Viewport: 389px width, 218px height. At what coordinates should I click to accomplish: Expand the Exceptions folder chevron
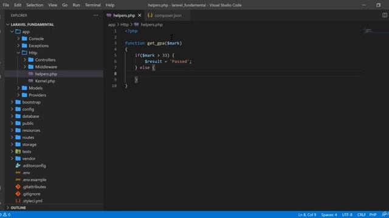tap(18, 46)
